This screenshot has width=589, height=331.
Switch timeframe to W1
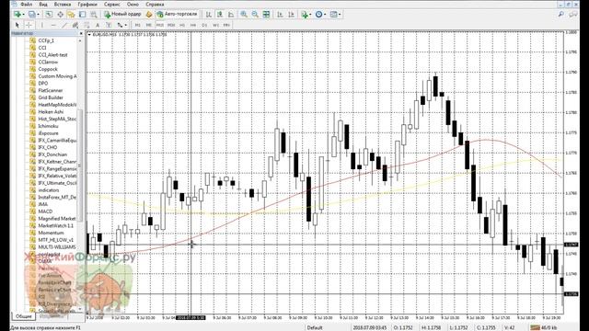point(215,25)
